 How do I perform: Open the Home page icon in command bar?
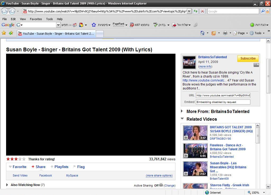(202, 33)
